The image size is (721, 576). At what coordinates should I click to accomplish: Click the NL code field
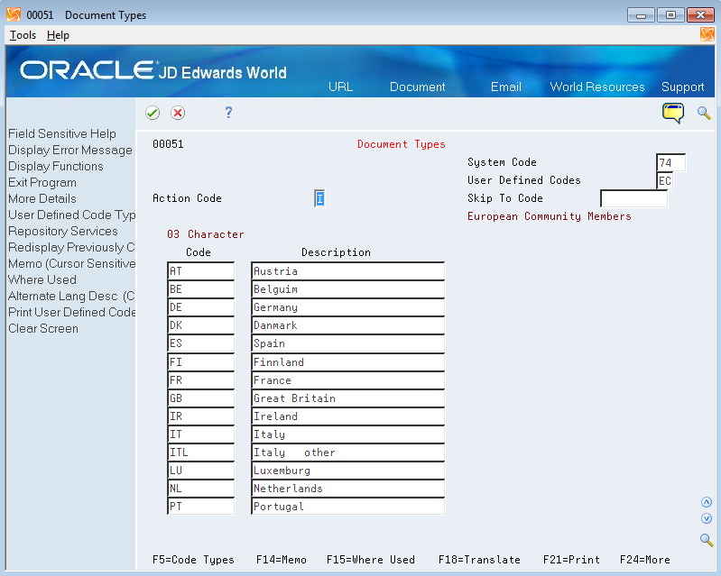201,489
